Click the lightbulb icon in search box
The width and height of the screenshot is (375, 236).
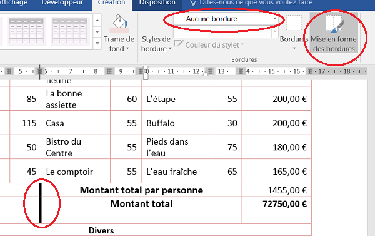coord(193,3)
